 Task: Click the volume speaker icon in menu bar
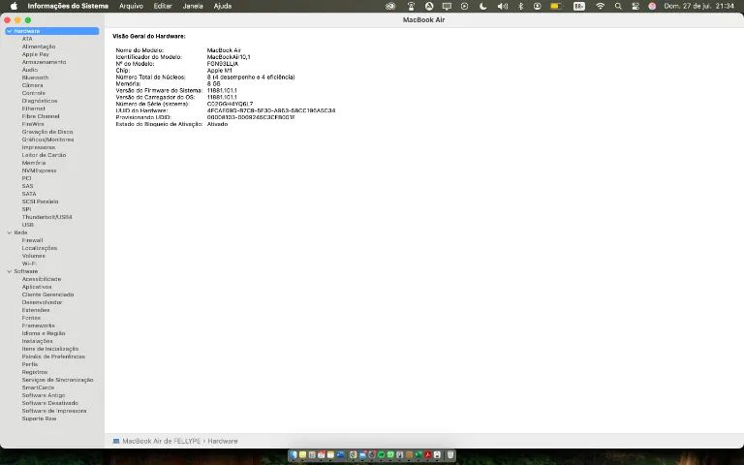point(502,6)
